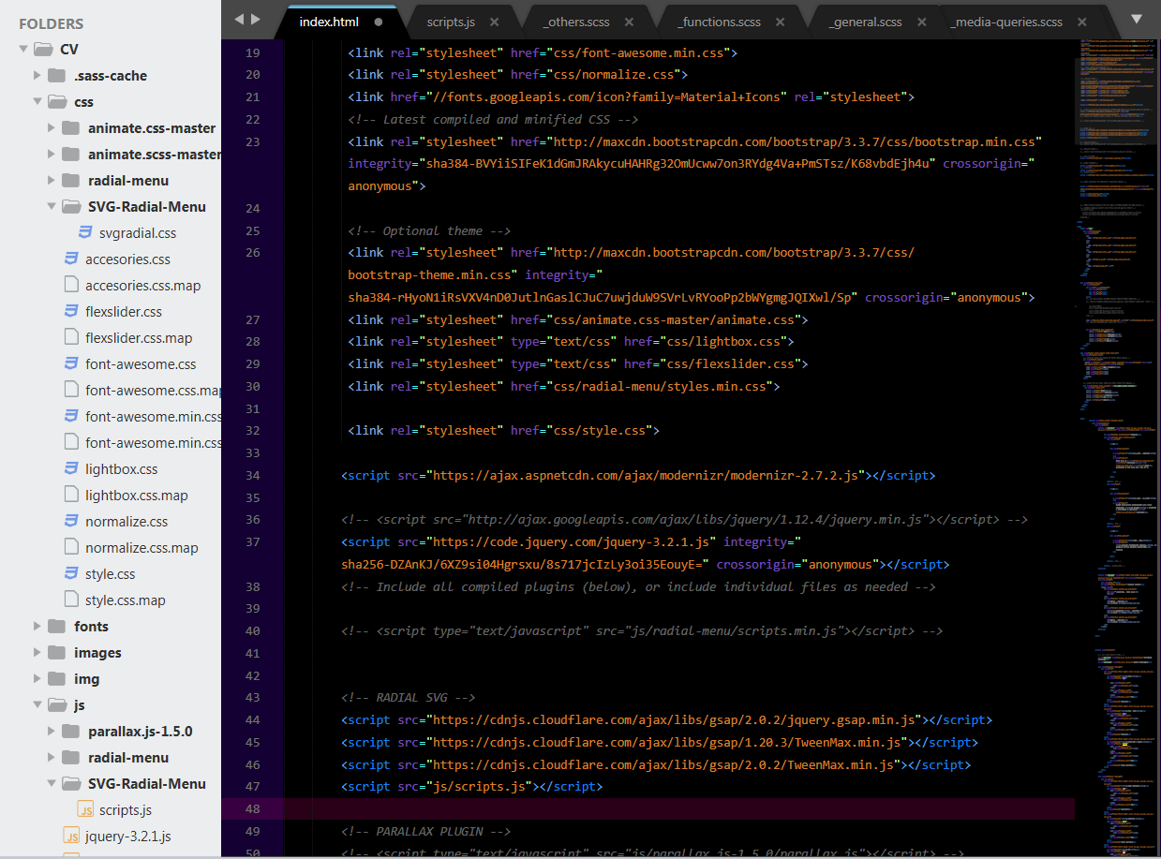
Task: Collapse the css folder
Action: coord(37,101)
